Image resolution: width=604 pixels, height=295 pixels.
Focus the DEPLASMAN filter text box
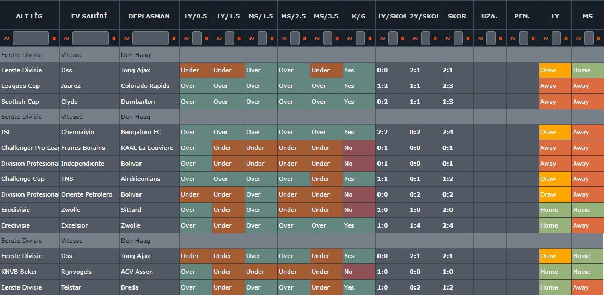pyautogui.click(x=151, y=39)
